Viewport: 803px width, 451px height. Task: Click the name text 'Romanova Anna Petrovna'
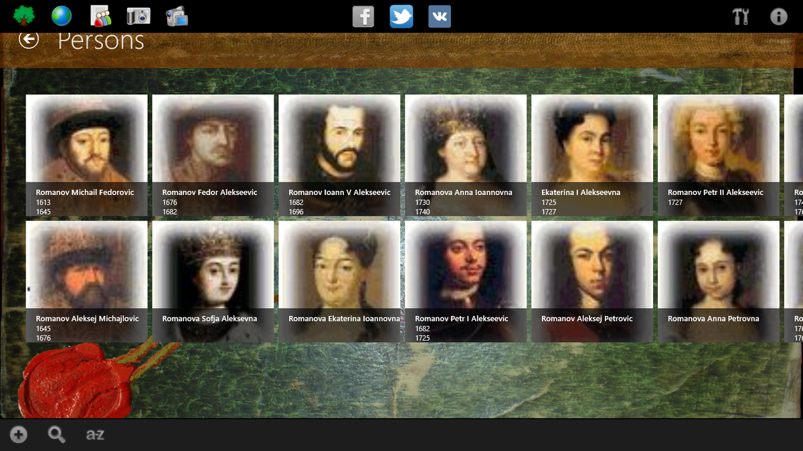click(713, 319)
